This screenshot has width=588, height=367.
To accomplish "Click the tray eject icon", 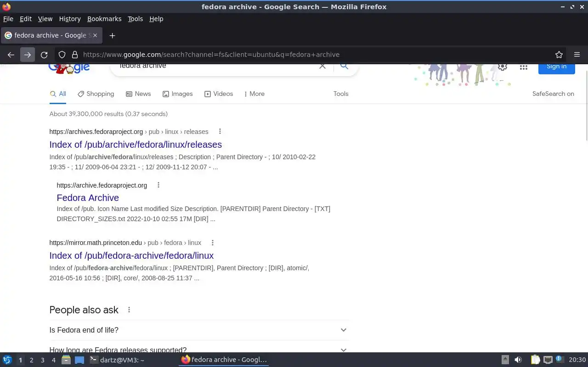I will point(505,360).
